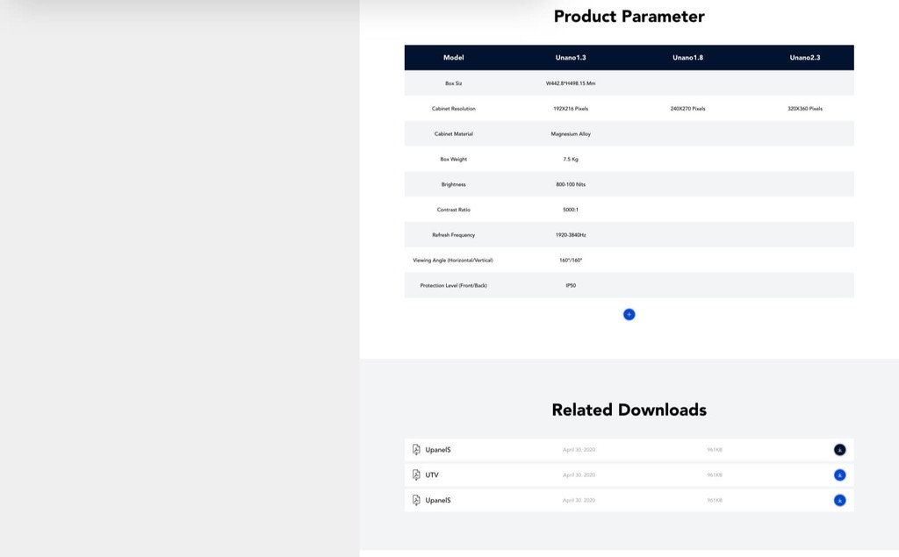The image size is (899, 557).
Task: Click the download icon in the bottom UpanelS row
Action: (x=839, y=501)
